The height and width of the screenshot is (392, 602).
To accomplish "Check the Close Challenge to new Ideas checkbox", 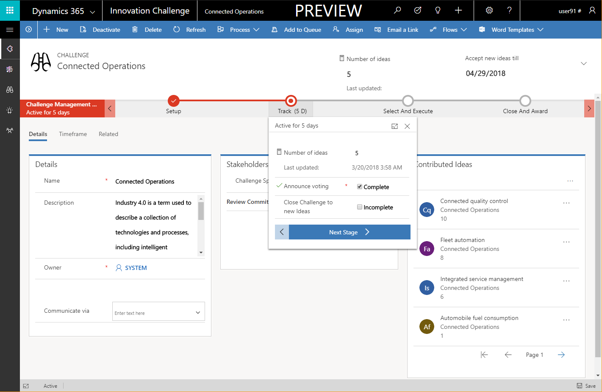I will pyautogui.click(x=359, y=207).
